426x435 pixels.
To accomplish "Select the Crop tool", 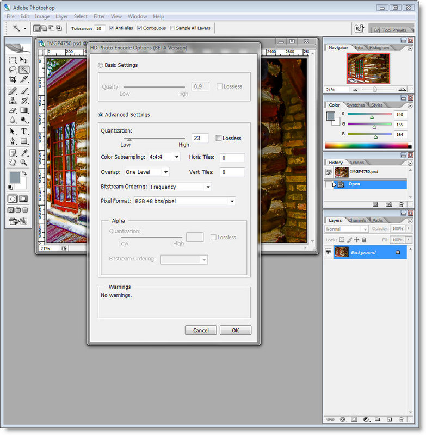I will [x=13, y=79].
